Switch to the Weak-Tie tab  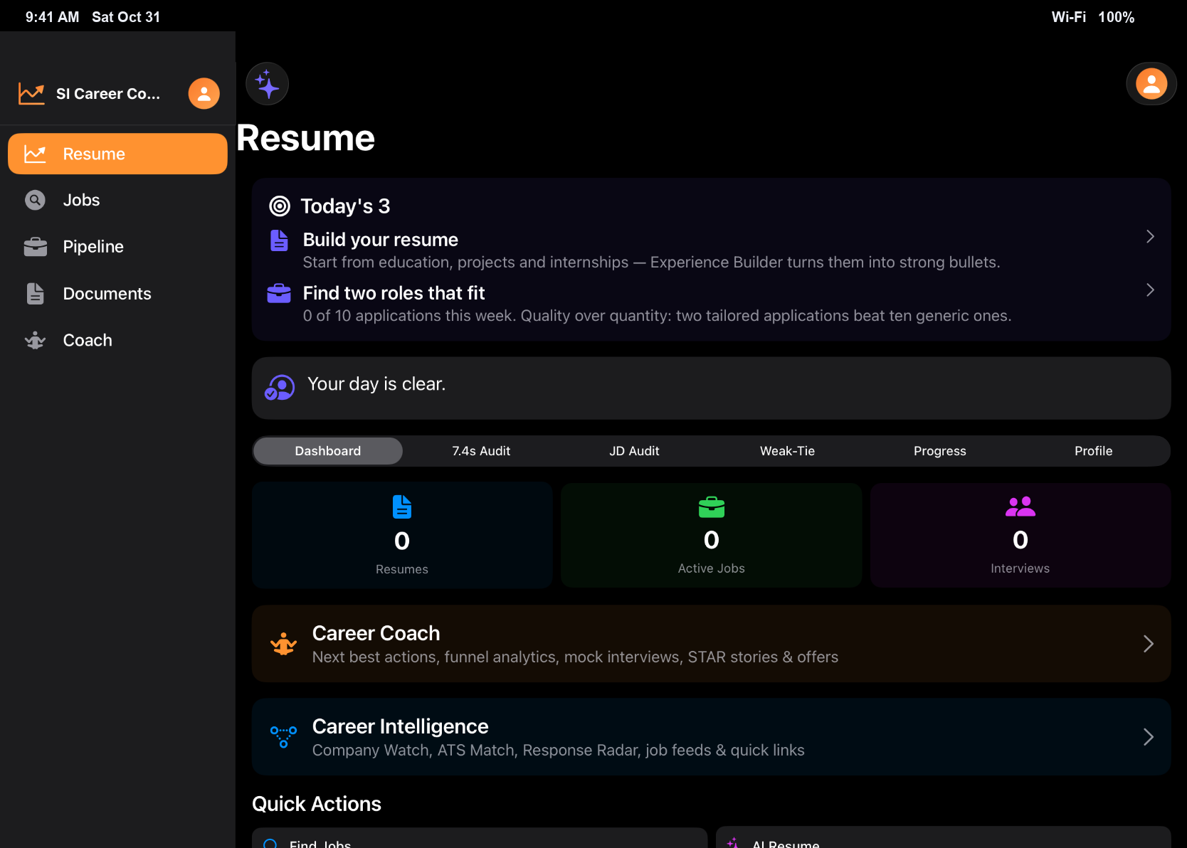click(x=787, y=451)
